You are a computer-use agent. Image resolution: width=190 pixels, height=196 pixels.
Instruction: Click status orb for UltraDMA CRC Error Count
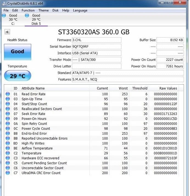(8, 173)
